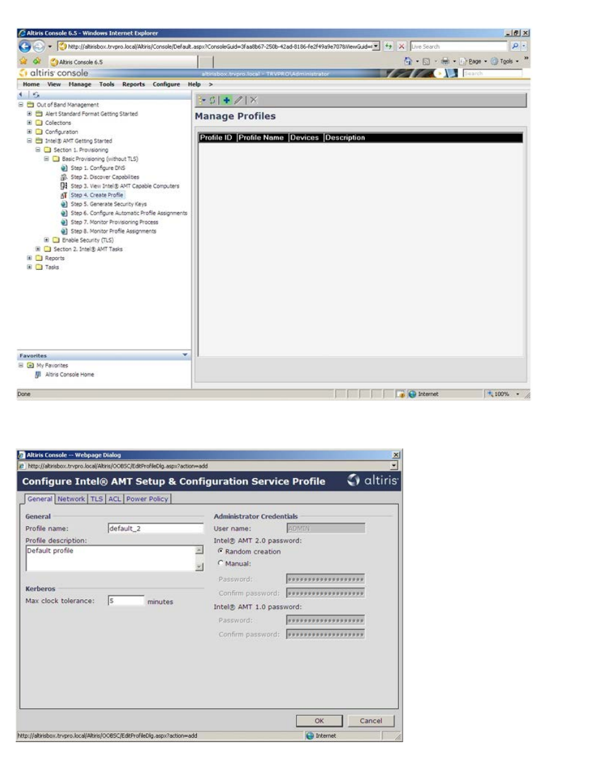This screenshot has height=780, width=602.
Task: Switch to the Network tab
Action: tap(71, 499)
